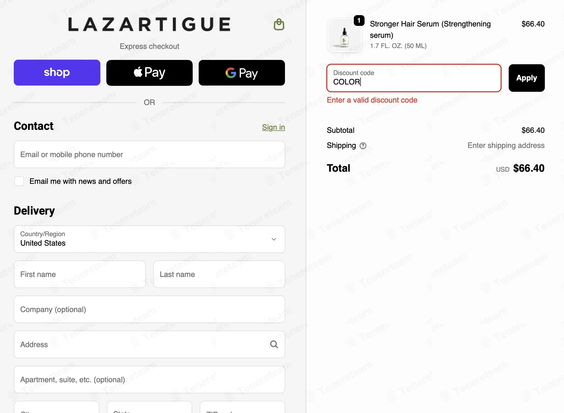
Task: Click the Stronger Hair Serum product thumbnail
Action: 344,35
